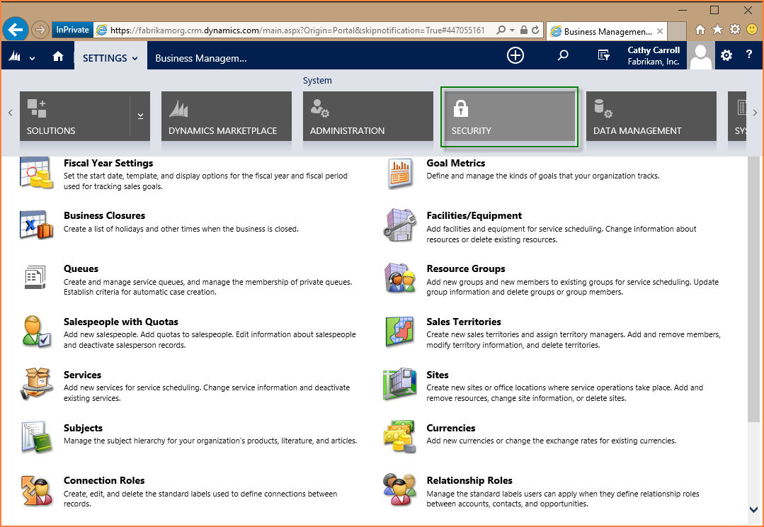Viewport: 764px width, 527px height.
Task: Open recently viewed items icon
Action: point(604,55)
